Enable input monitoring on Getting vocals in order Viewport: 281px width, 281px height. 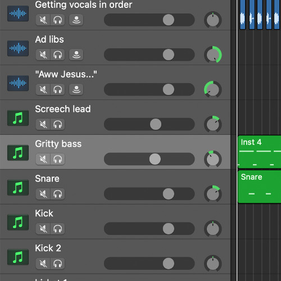(76, 20)
